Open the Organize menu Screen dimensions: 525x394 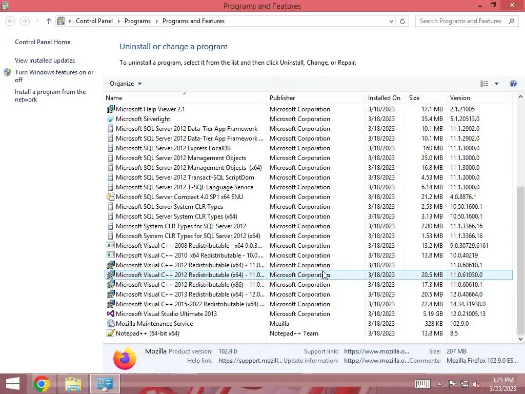[x=126, y=84]
